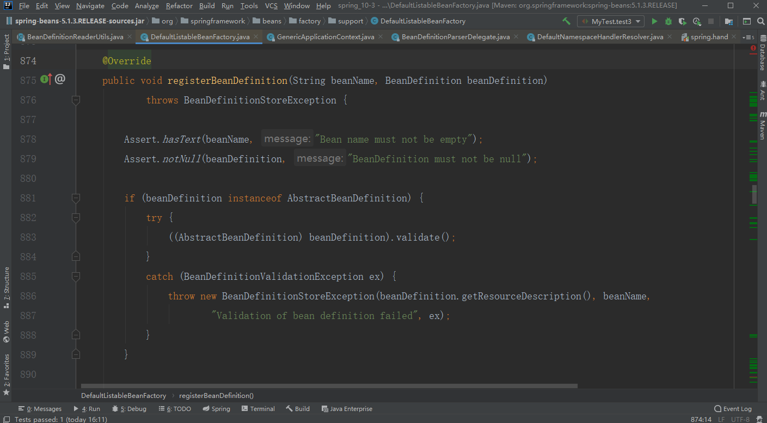
Task: Open Search Everywhere magnifier icon
Action: point(760,21)
